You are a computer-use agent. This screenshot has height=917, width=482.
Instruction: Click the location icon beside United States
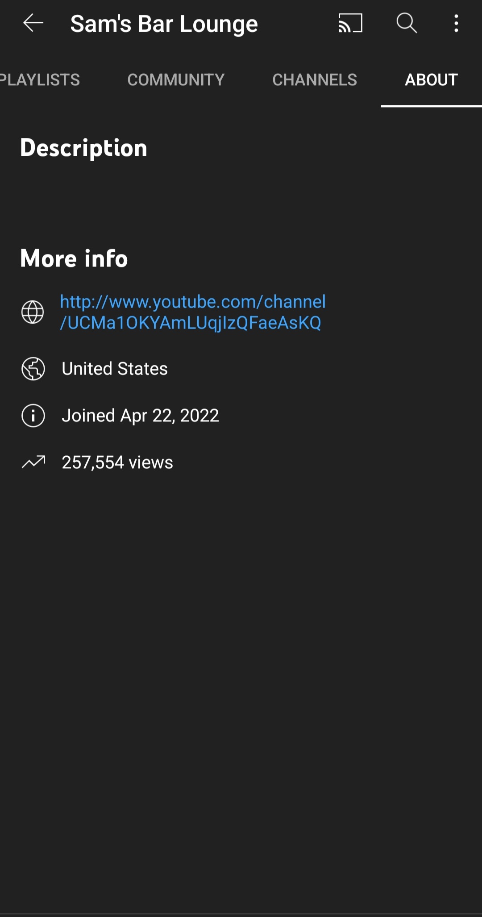pos(33,369)
